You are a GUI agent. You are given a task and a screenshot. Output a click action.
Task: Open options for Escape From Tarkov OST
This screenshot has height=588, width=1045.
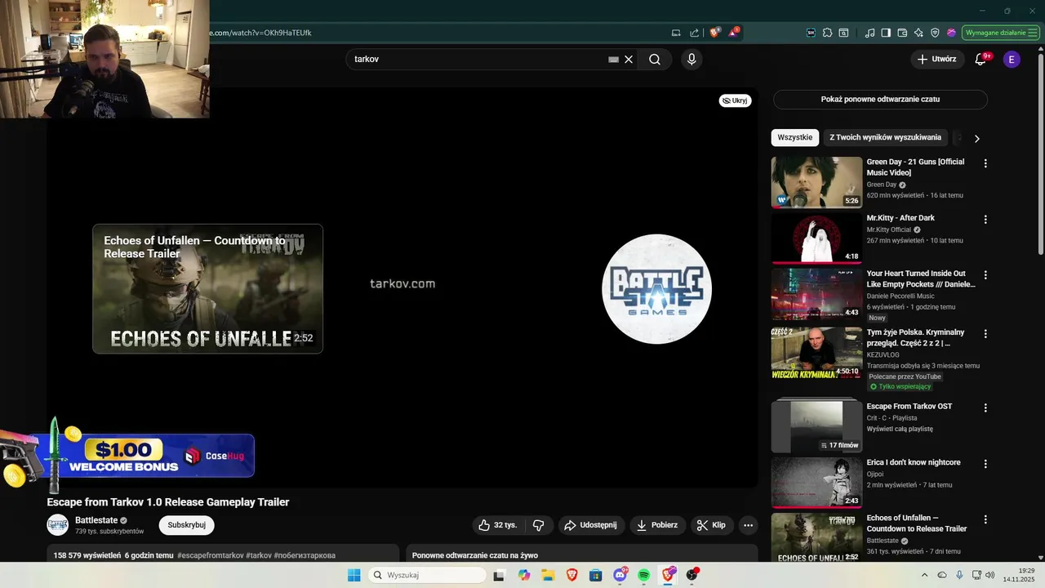click(x=985, y=408)
